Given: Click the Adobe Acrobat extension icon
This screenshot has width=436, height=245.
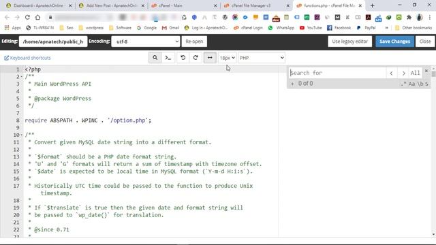Looking at the screenshot, I should click(x=368, y=17).
